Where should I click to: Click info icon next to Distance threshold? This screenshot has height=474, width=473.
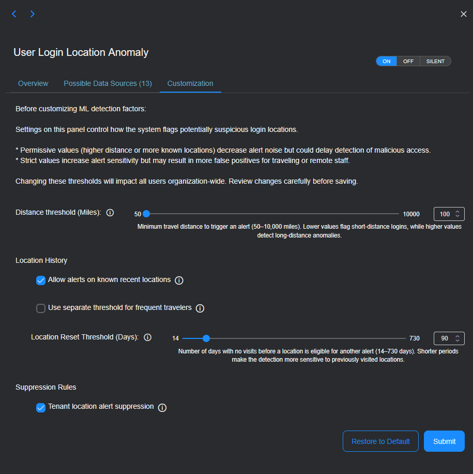coord(110,213)
